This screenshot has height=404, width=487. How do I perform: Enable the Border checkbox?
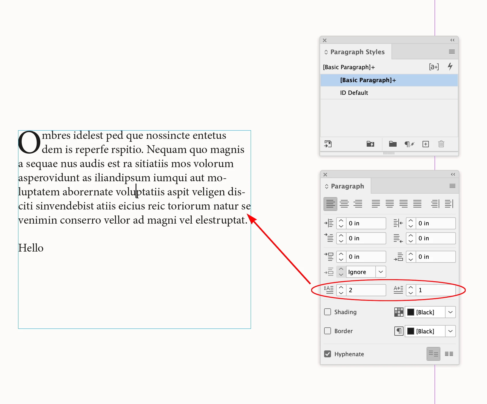coord(328,331)
